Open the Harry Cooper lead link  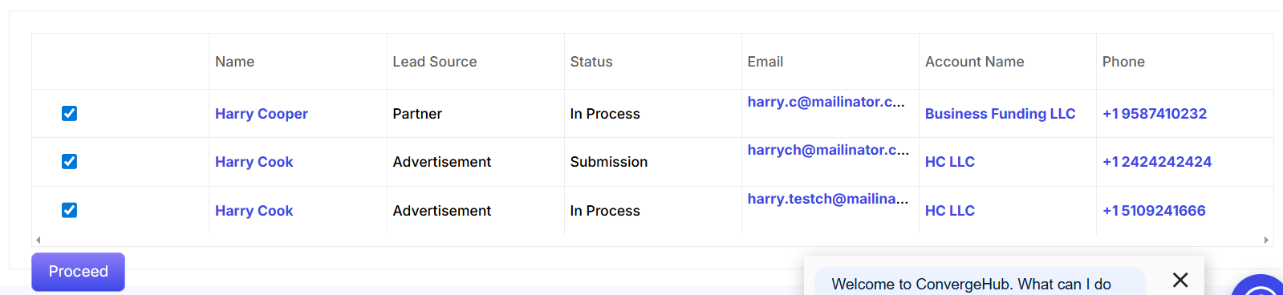click(262, 114)
